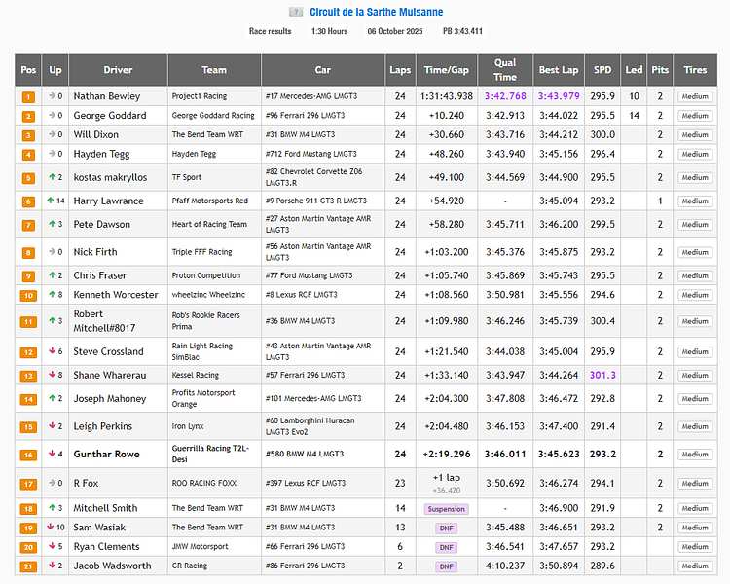Click the track flag icon beside circuit title
This screenshot has height=584, width=730.
[296, 12]
